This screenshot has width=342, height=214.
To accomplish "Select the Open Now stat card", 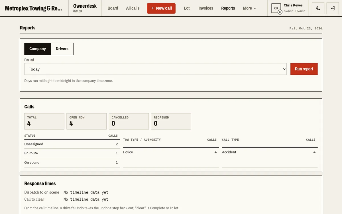I will click(x=86, y=121).
